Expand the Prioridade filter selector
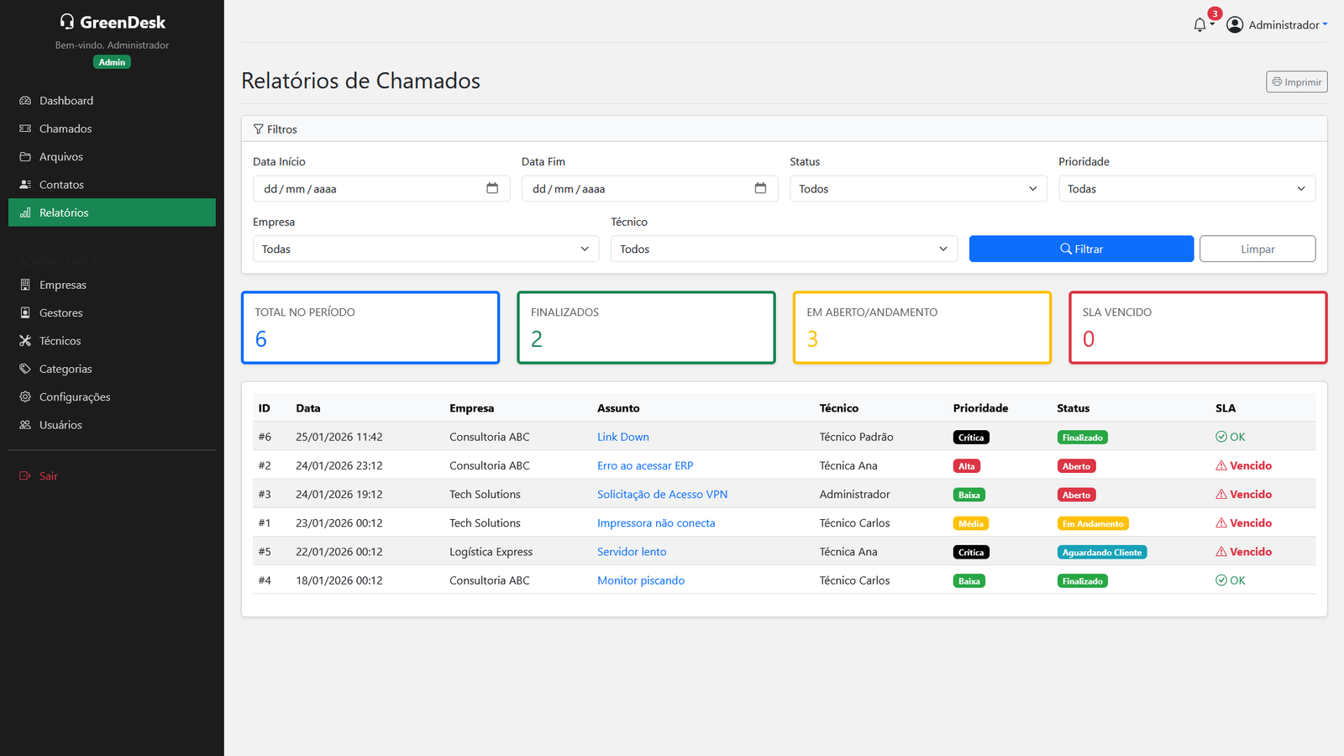Viewport: 1344px width, 756px height. (x=1186, y=188)
